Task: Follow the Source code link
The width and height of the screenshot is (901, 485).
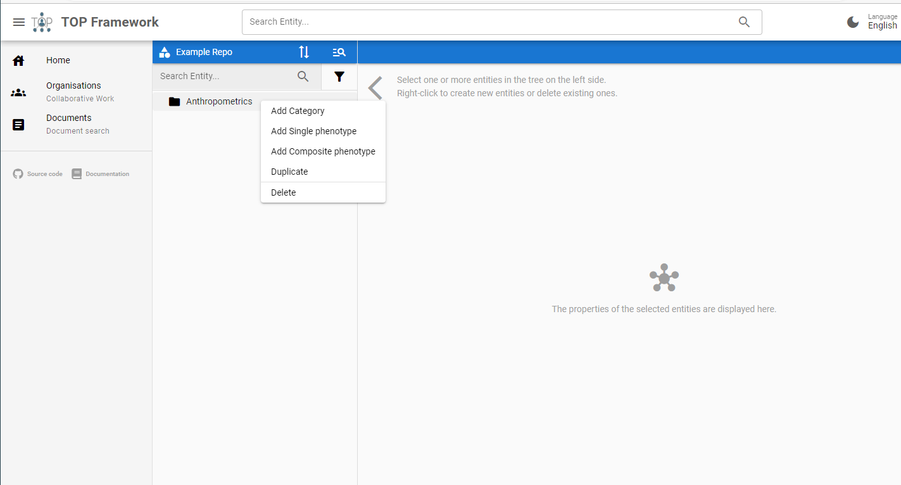Action: (x=38, y=173)
